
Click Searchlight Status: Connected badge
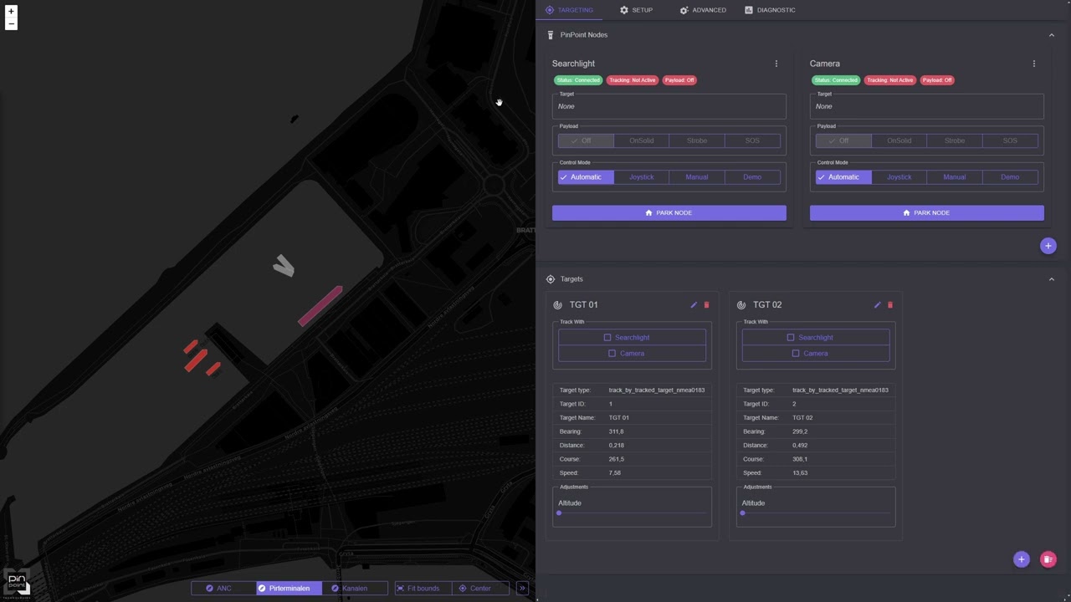[577, 80]
